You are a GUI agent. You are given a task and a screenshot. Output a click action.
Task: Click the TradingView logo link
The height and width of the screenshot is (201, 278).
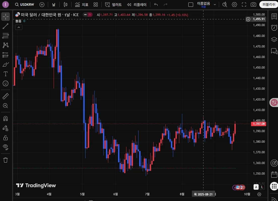pyautogui.click(x=36, y=185)
